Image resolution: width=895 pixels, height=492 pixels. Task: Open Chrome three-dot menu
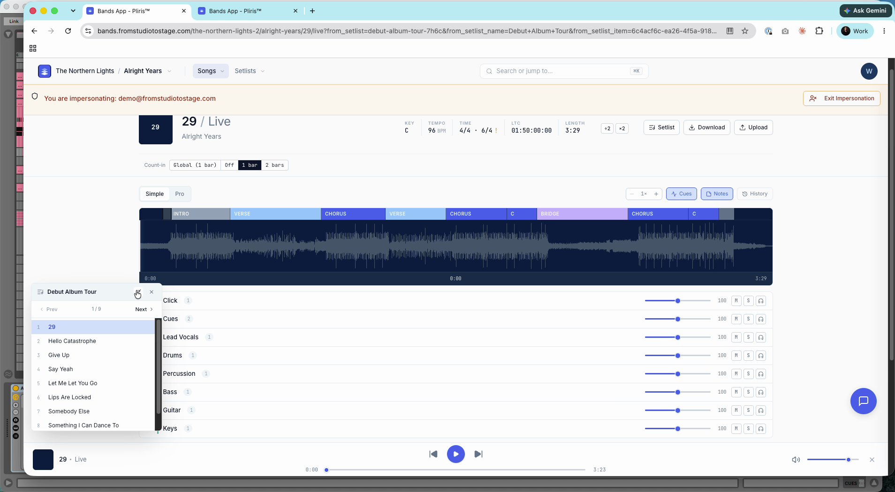tap(884, 31)
